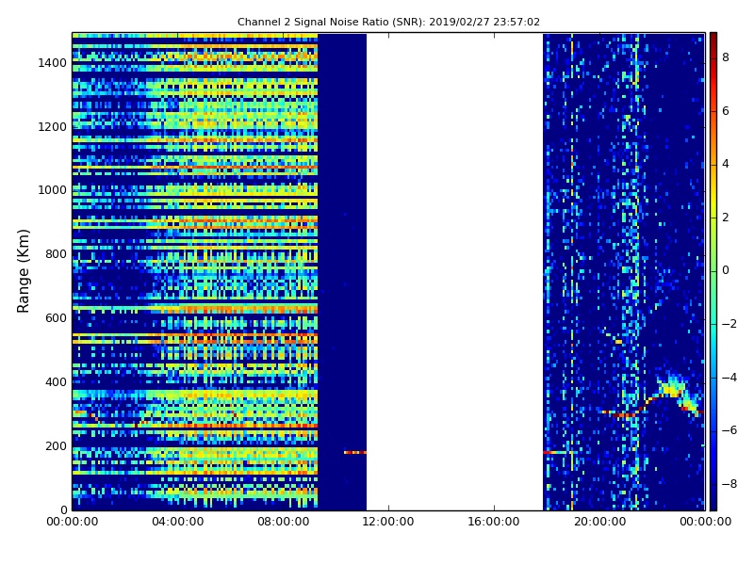Click the 1000 range tick label
The width and height of the screenshot is (754, 565).
coord(53,190)
